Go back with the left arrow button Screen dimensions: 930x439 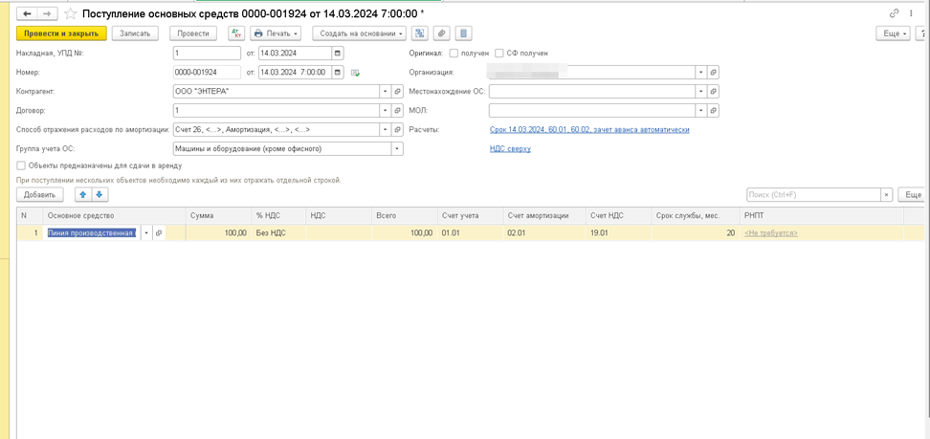click(27, 13)
